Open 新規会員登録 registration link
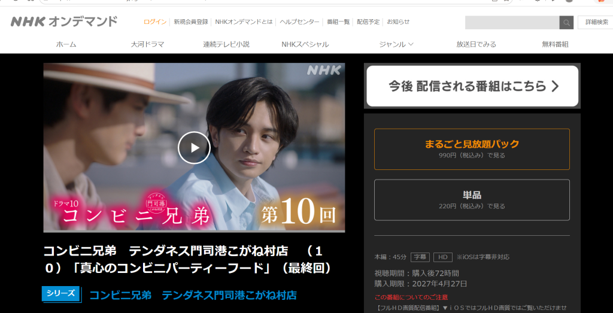Screen dimensions: 613x313 pyautogui.click(x=191, y=22)
